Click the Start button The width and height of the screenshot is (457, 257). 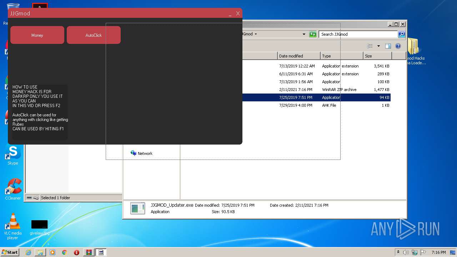pyautogui.click(x=10, y=252)
